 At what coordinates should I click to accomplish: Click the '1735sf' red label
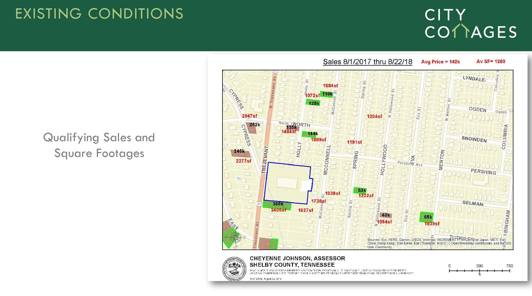tap(319, 201)
